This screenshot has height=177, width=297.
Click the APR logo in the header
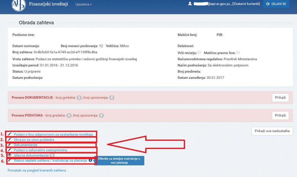pos(19,6)
